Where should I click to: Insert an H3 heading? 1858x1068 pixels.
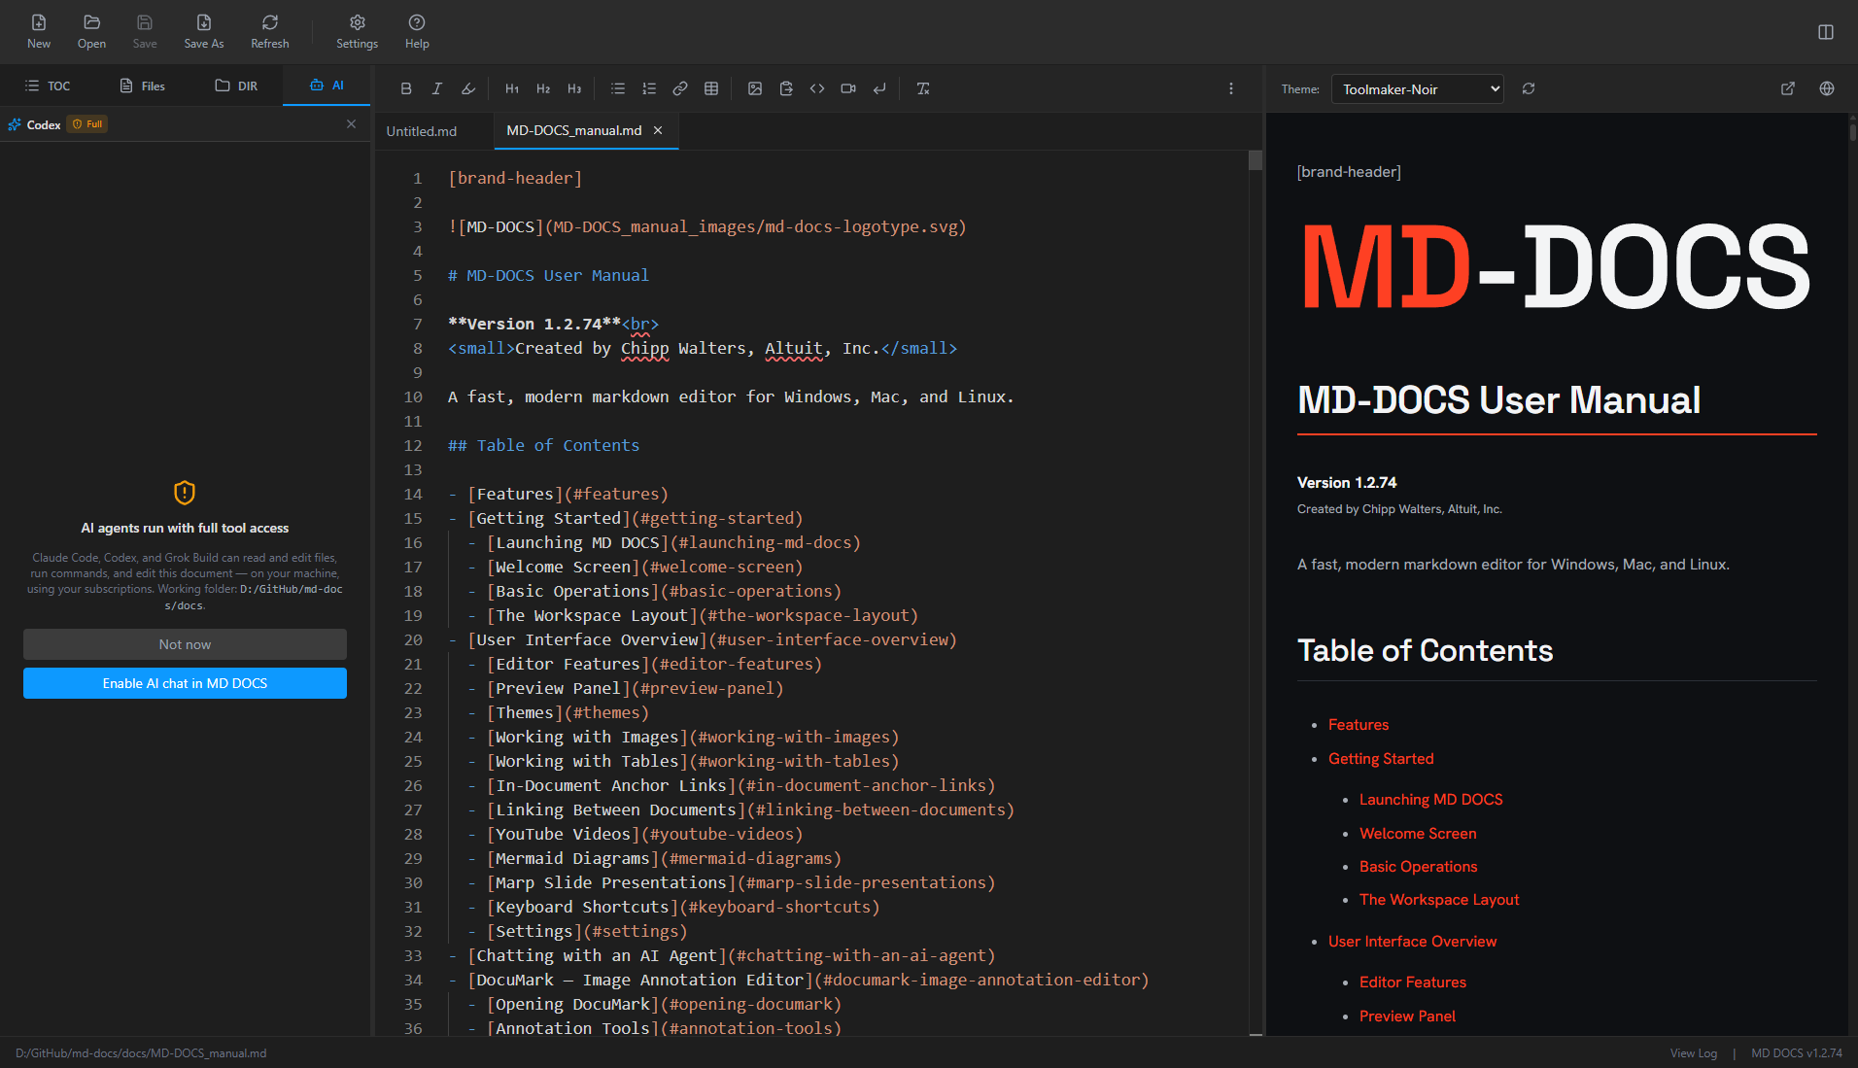coord(574,88)
